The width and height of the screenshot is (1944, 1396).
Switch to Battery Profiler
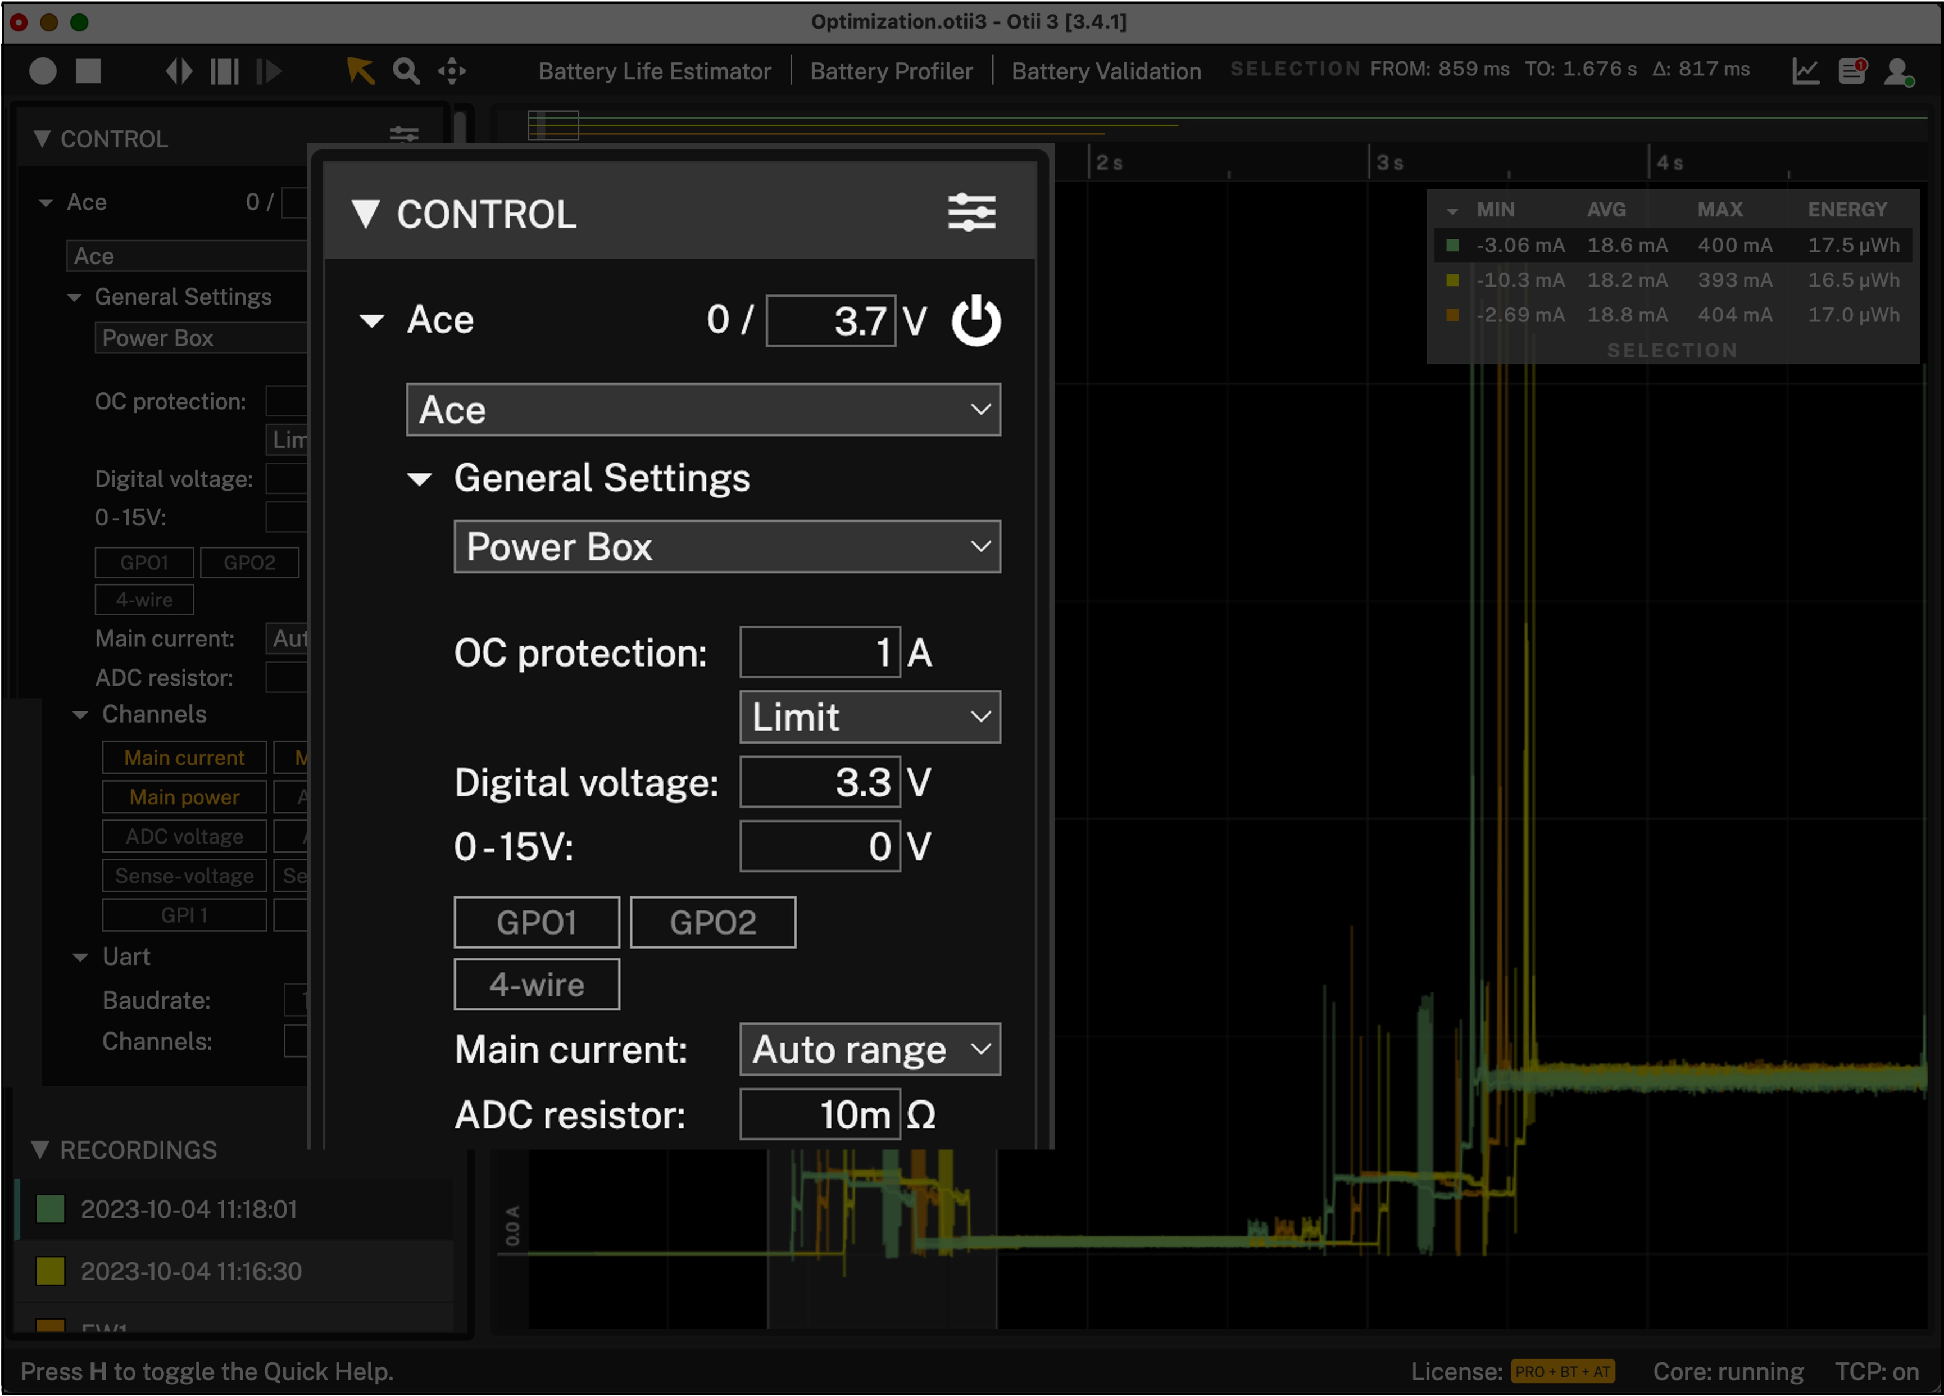(892, 71)
